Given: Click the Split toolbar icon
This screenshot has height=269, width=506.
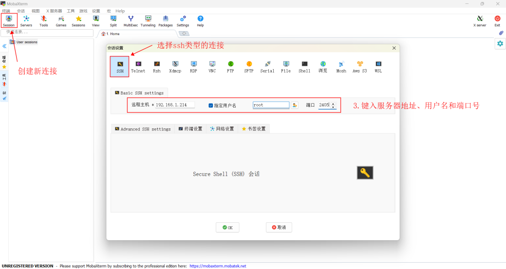Looking at the screenshot, I should 113,21.
